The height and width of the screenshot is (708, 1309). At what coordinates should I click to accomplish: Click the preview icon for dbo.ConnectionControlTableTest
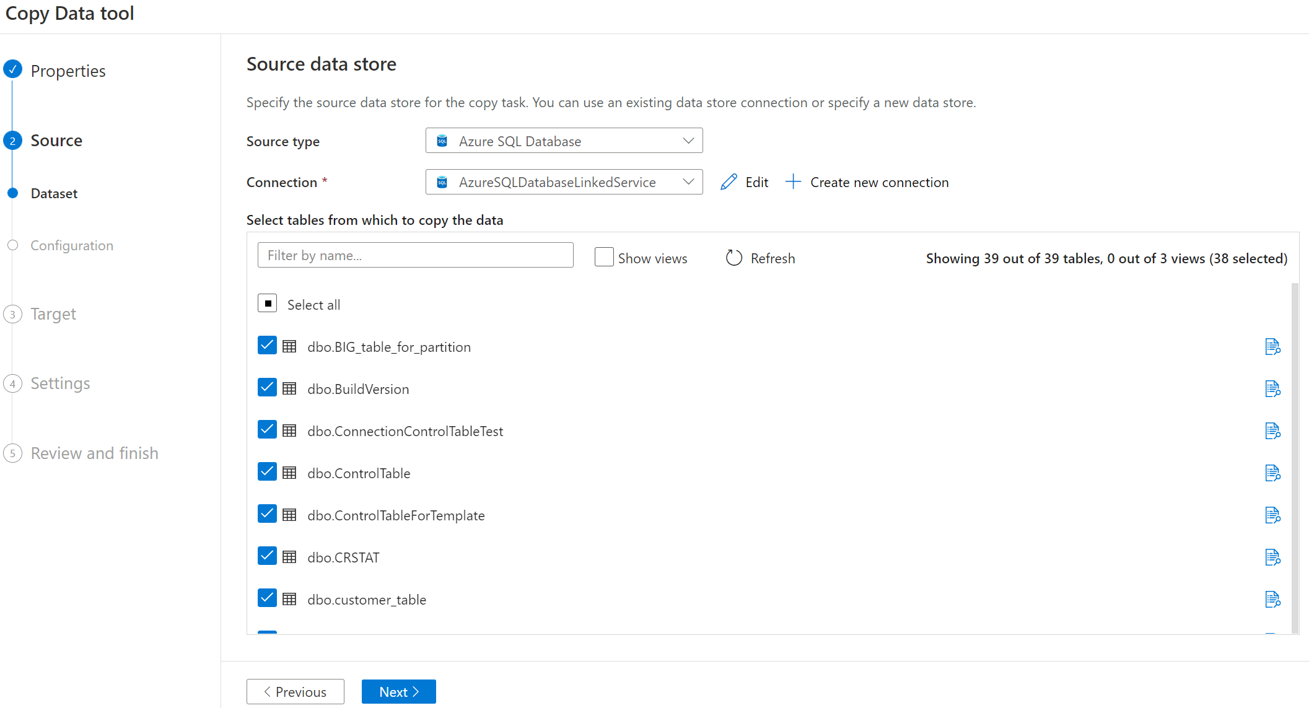coord(1273,430)
